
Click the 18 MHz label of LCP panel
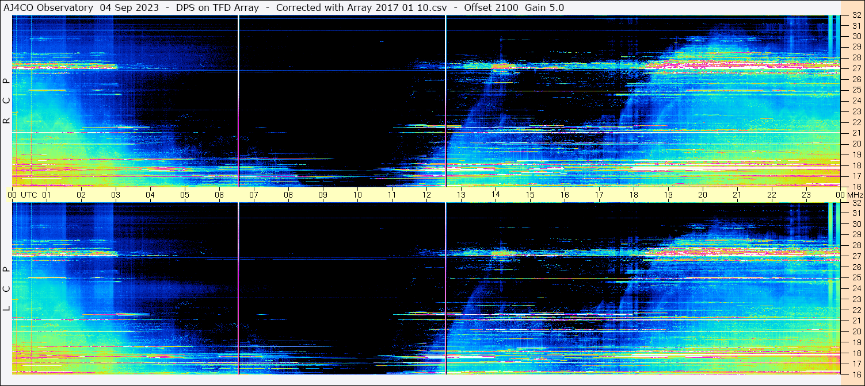(856, 353)
